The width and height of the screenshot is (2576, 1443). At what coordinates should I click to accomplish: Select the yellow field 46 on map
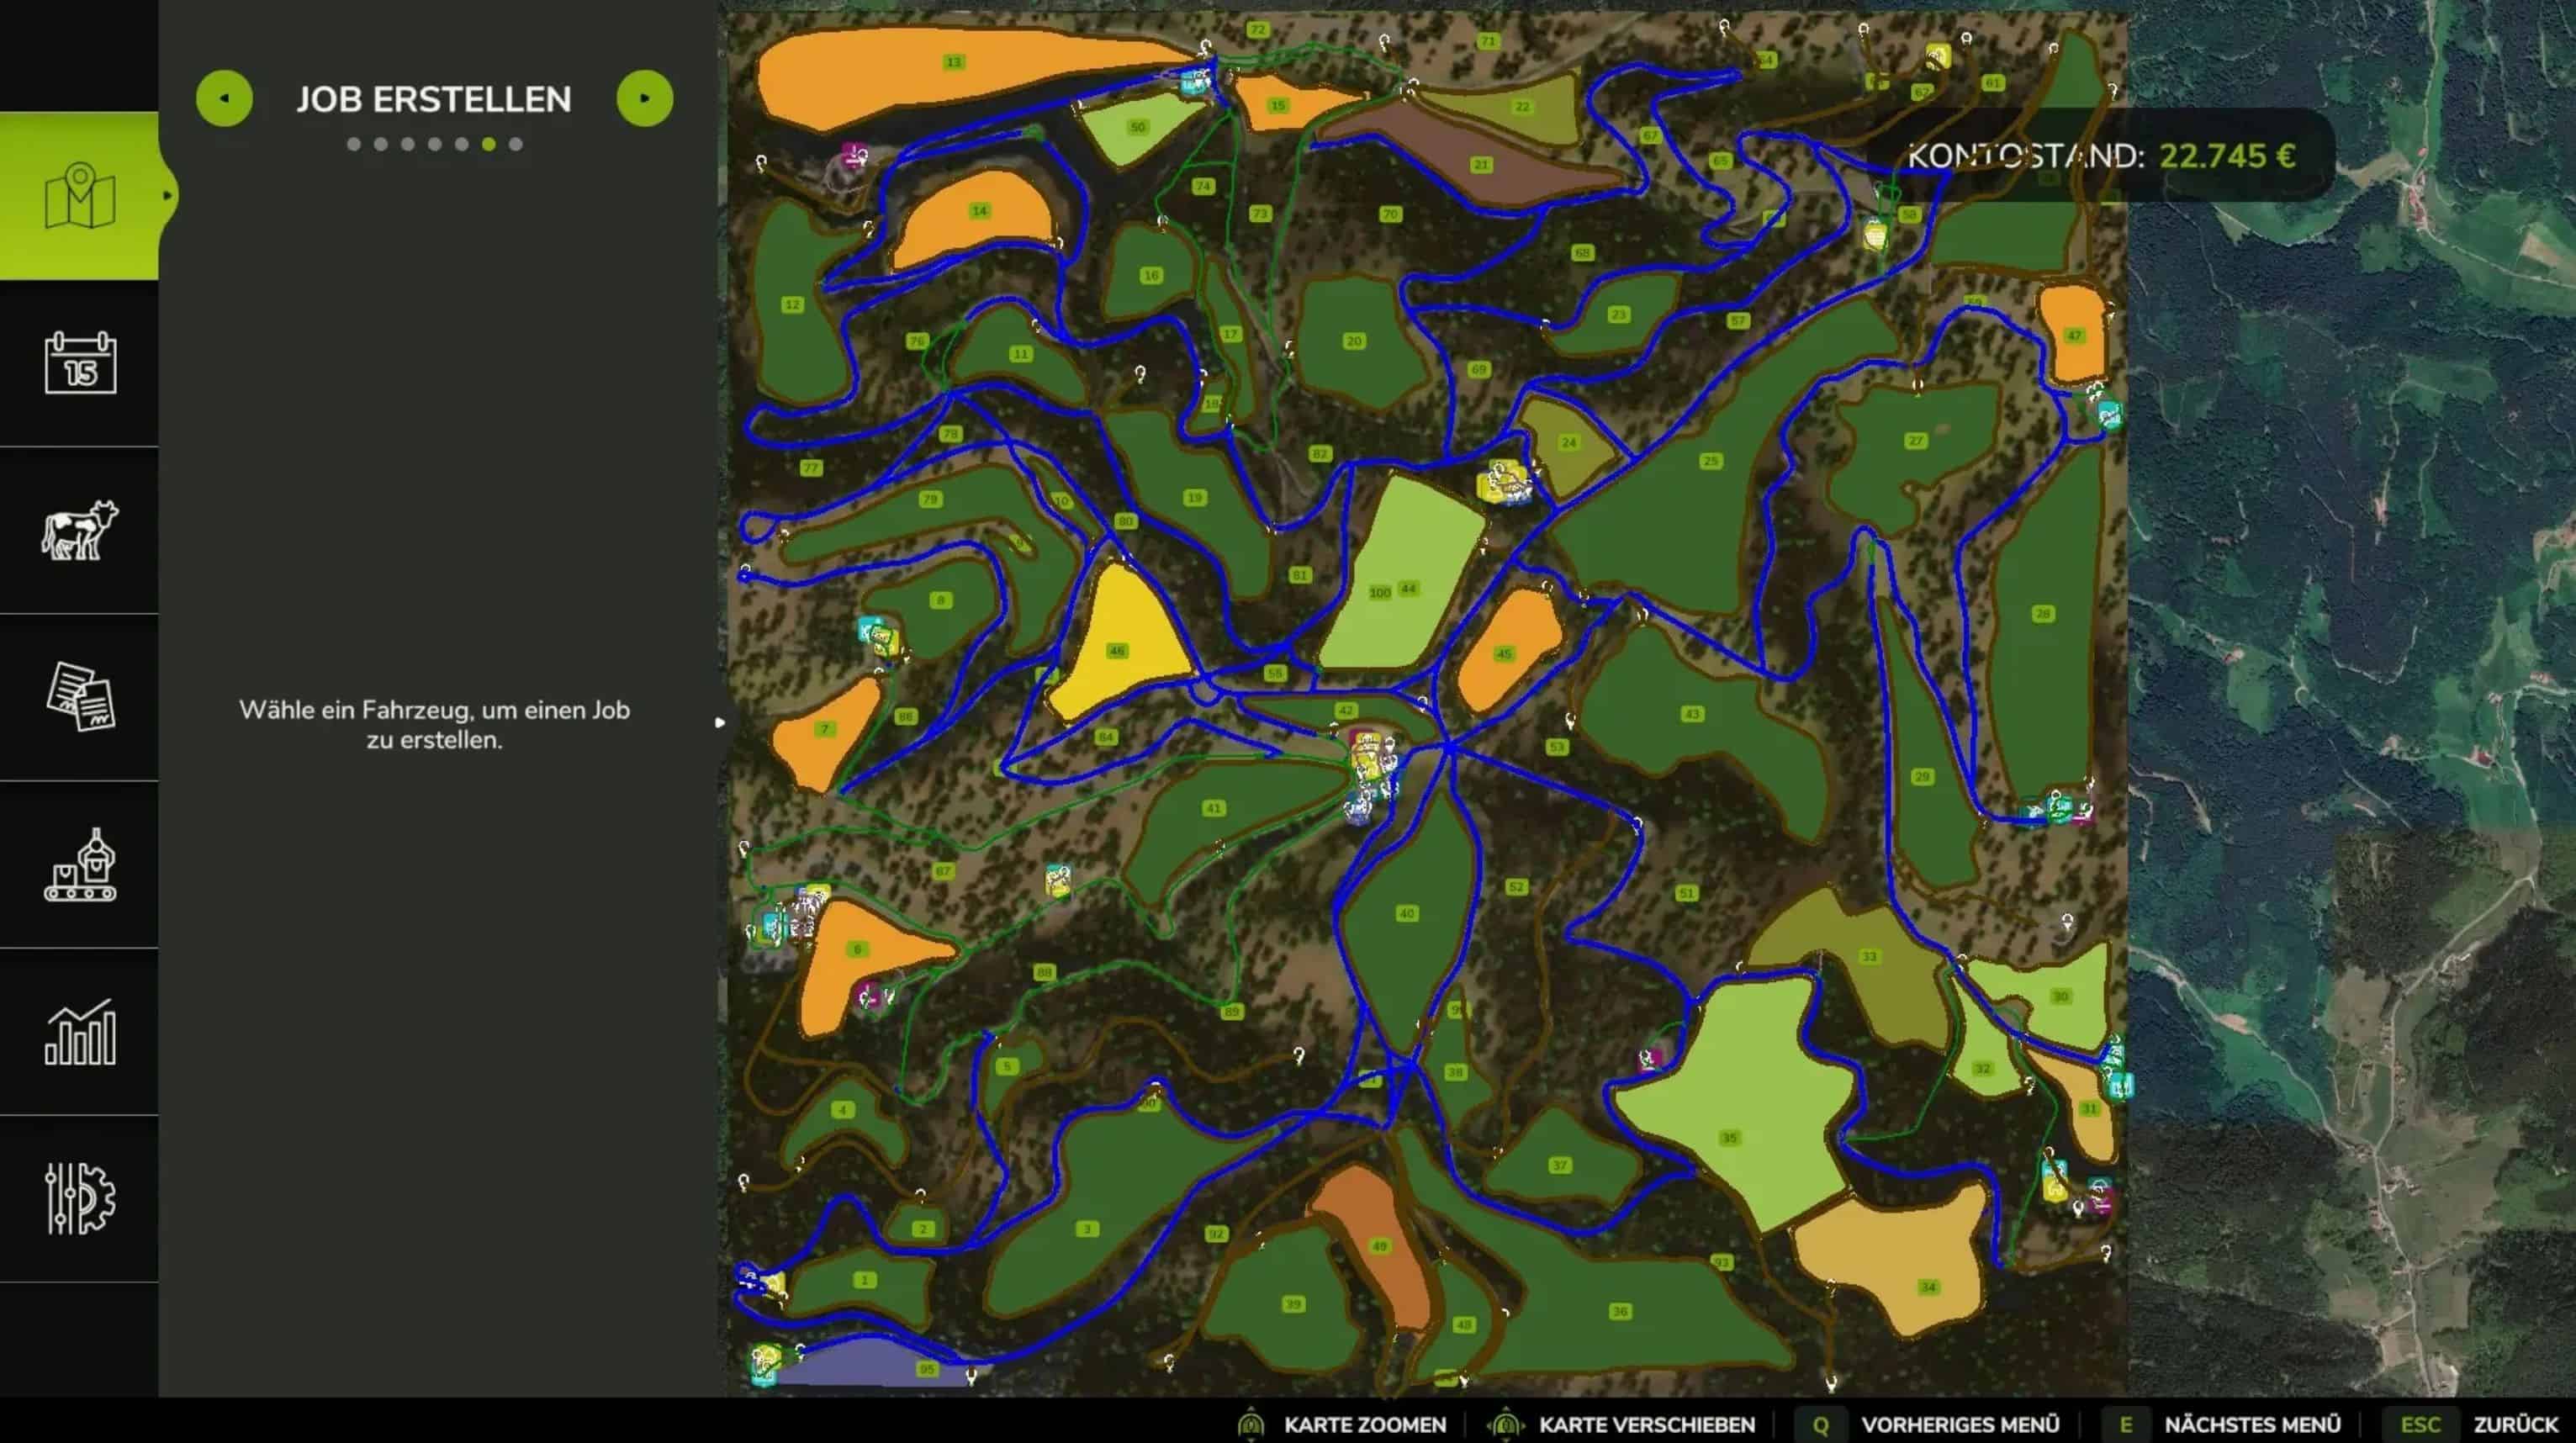tap(1117, 651)
